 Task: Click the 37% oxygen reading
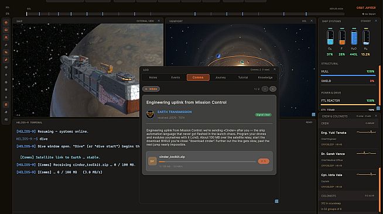pos(330,54)
